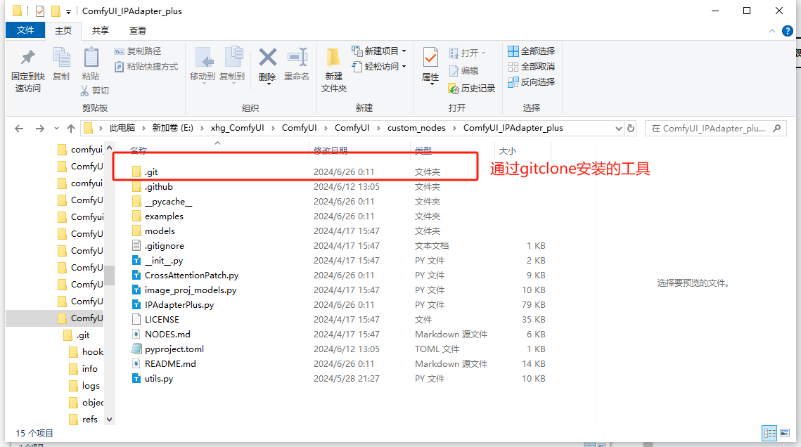Click Invert Selection (反向选择) button

[532, 82]
